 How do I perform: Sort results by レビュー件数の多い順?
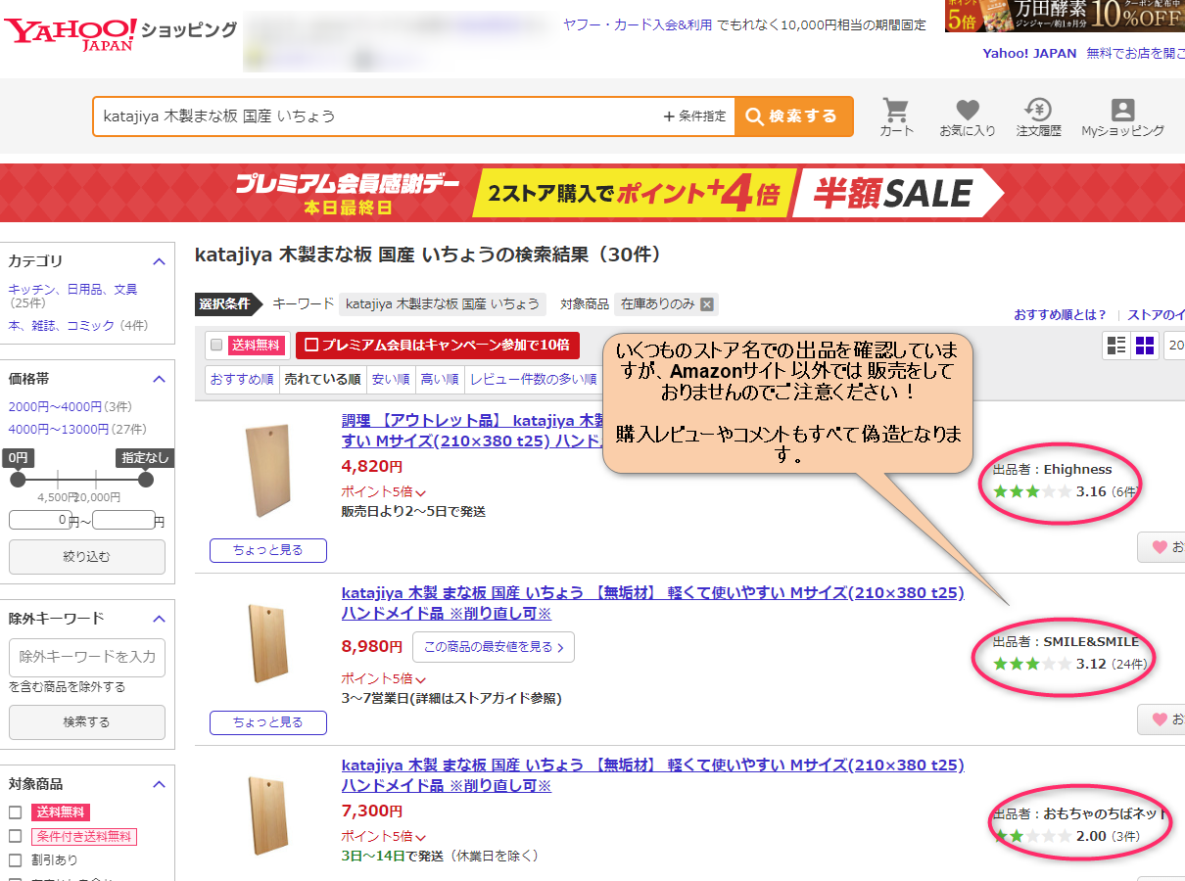tap(533, 379)
